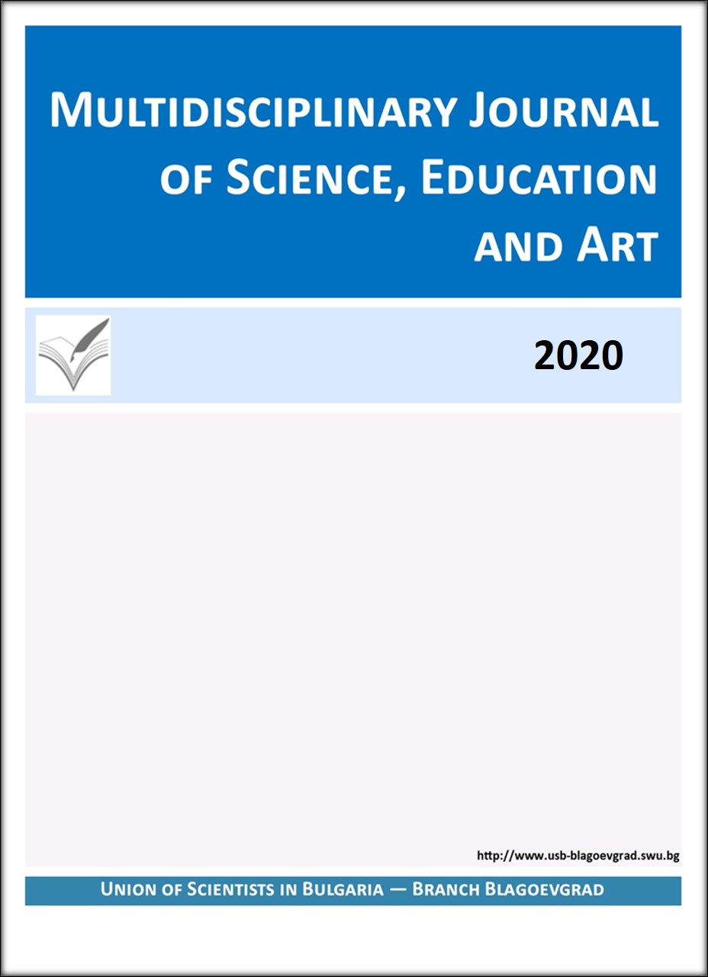This screenshot has height=977, width=708.
Task: Click the long dash in the footer banner
Action: [398, 891]
